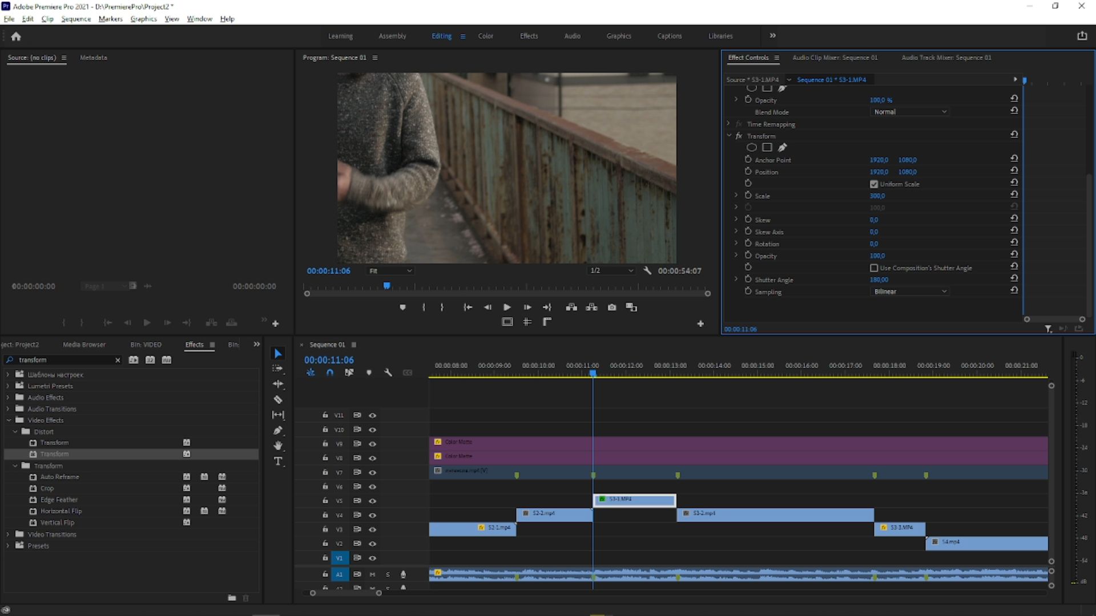The height and width of the screenshot is (616, 1096).
Task: Mute the A1 audio track
Action: pos(372,574)
